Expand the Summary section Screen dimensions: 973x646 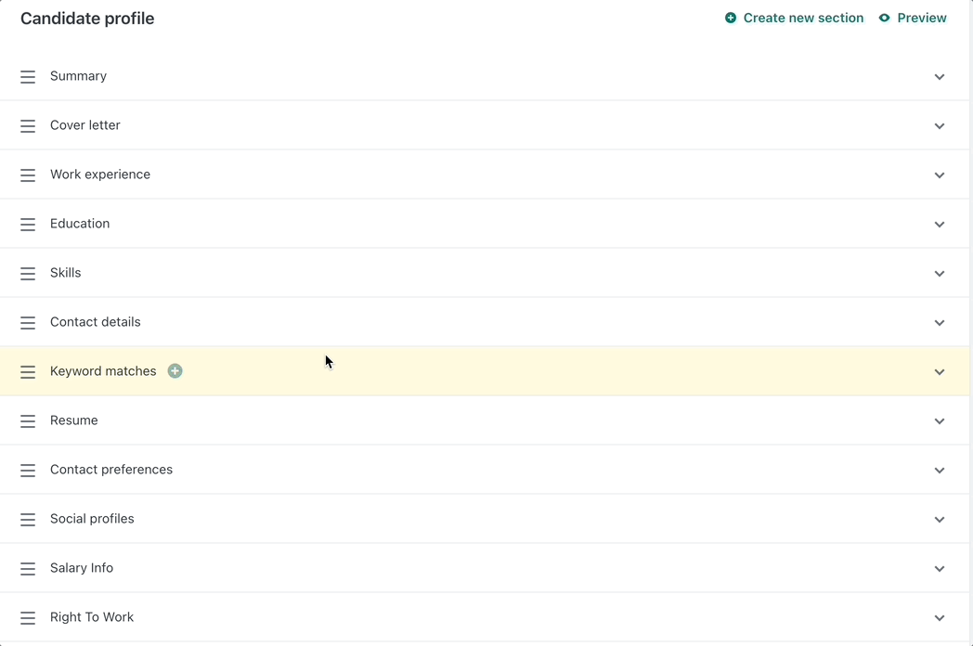point(939,77)
